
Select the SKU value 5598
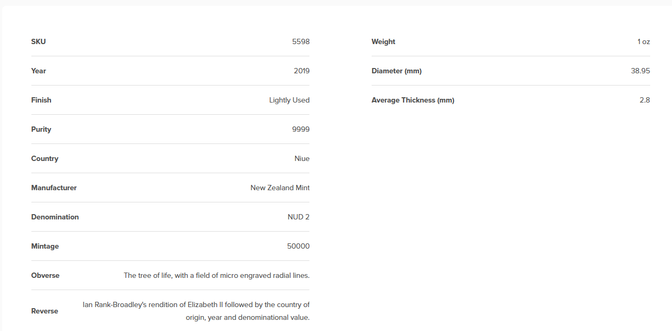point(301,41)
